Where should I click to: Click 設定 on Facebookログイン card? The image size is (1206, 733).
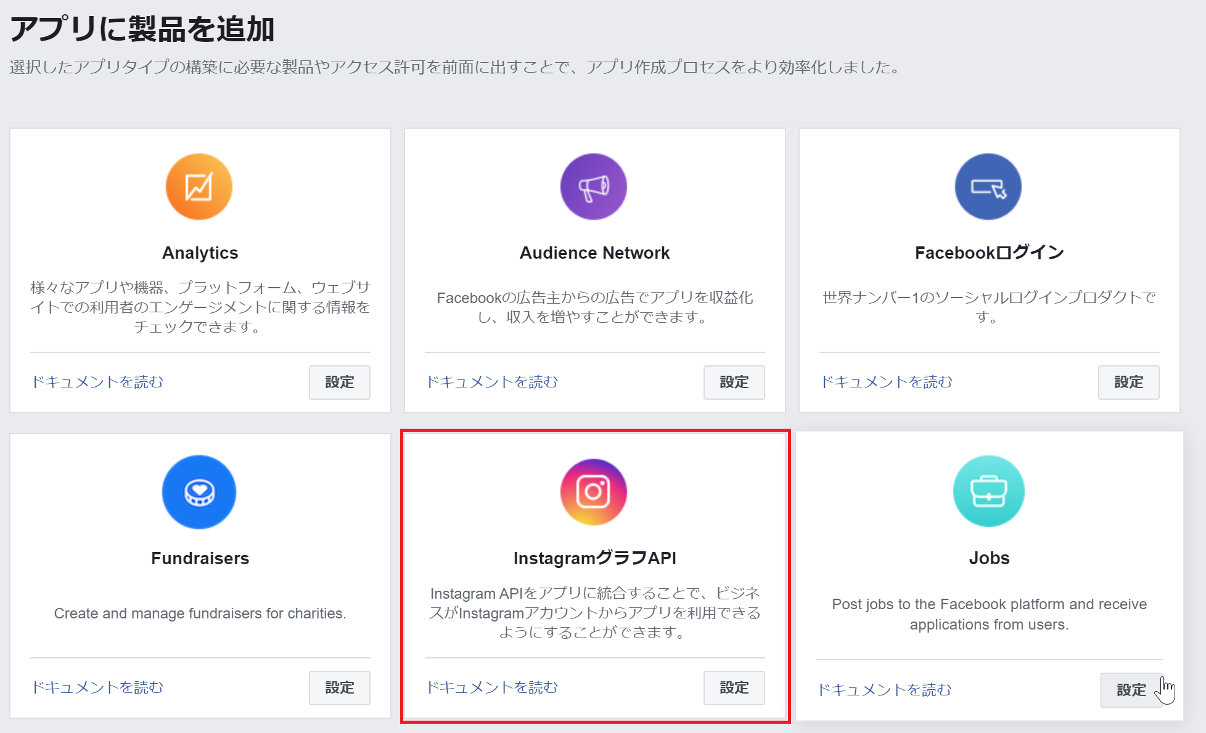1129,383
